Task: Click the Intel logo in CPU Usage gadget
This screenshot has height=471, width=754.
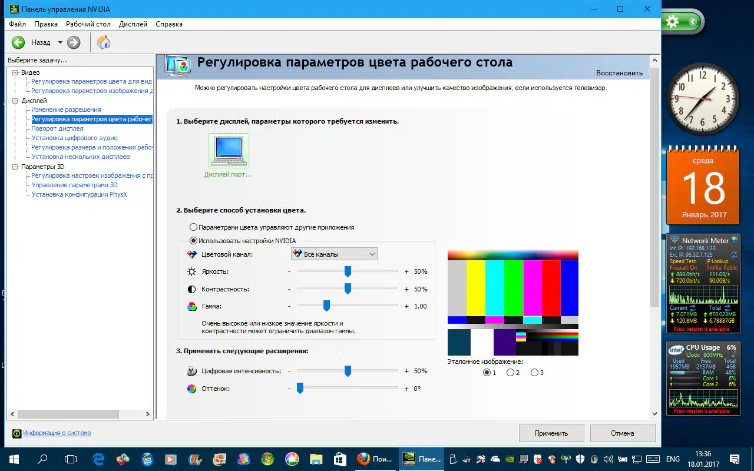Action: [676, 350]
